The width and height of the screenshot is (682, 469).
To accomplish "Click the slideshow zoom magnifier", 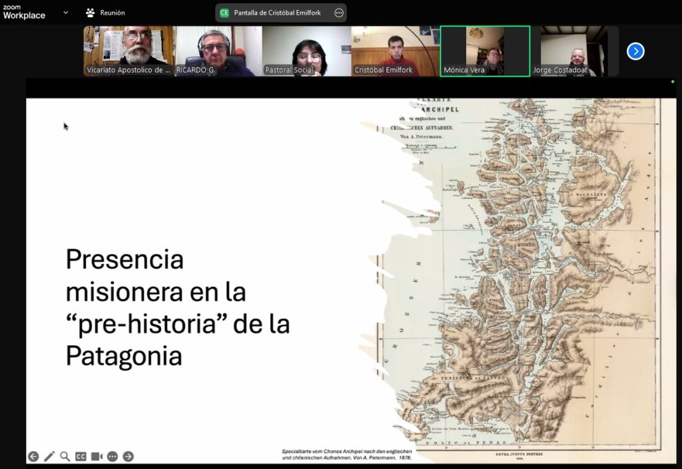I will point(65,456).
